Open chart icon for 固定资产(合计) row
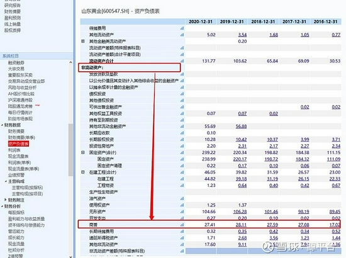This screenshot has height=258, width=346. [x=182, y=152]
